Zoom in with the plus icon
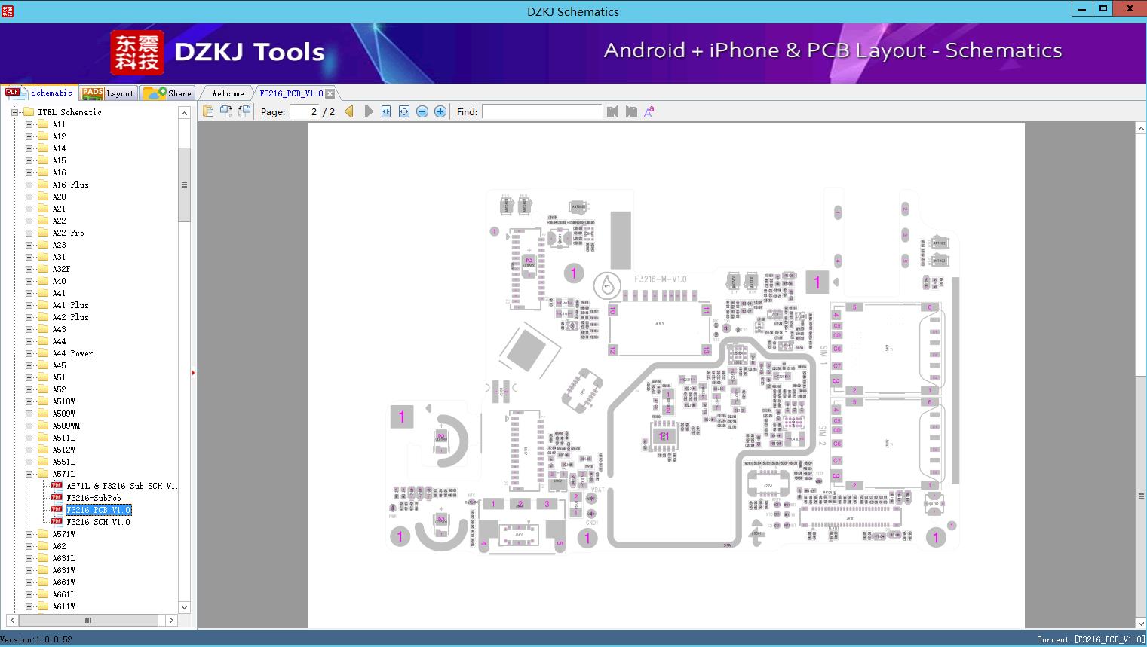The width and height of the screenshot is (1147, 647). (x=440, y=111)
